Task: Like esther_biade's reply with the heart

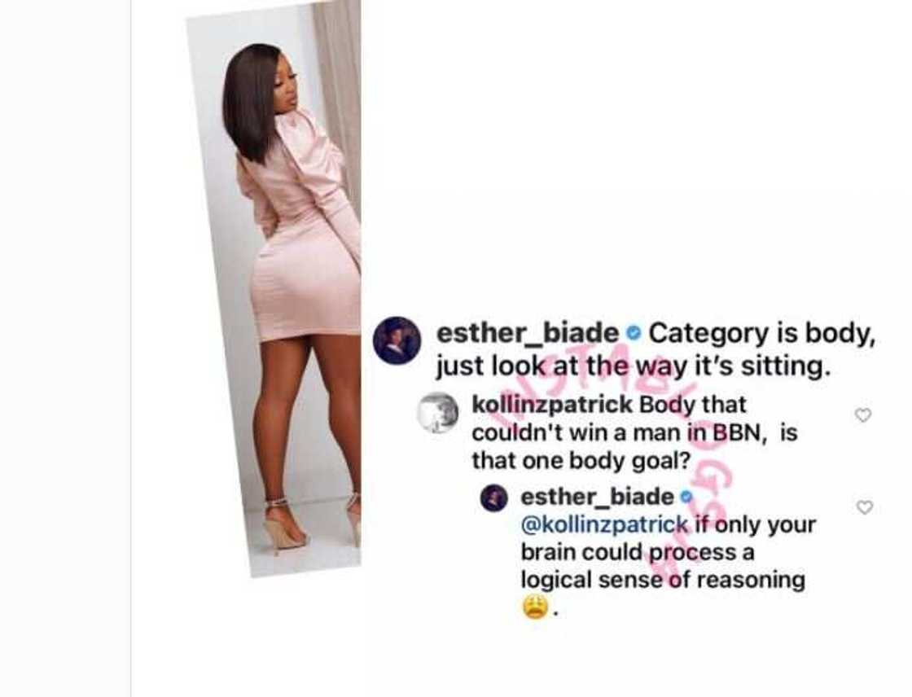Action: (x=865, y=507)
